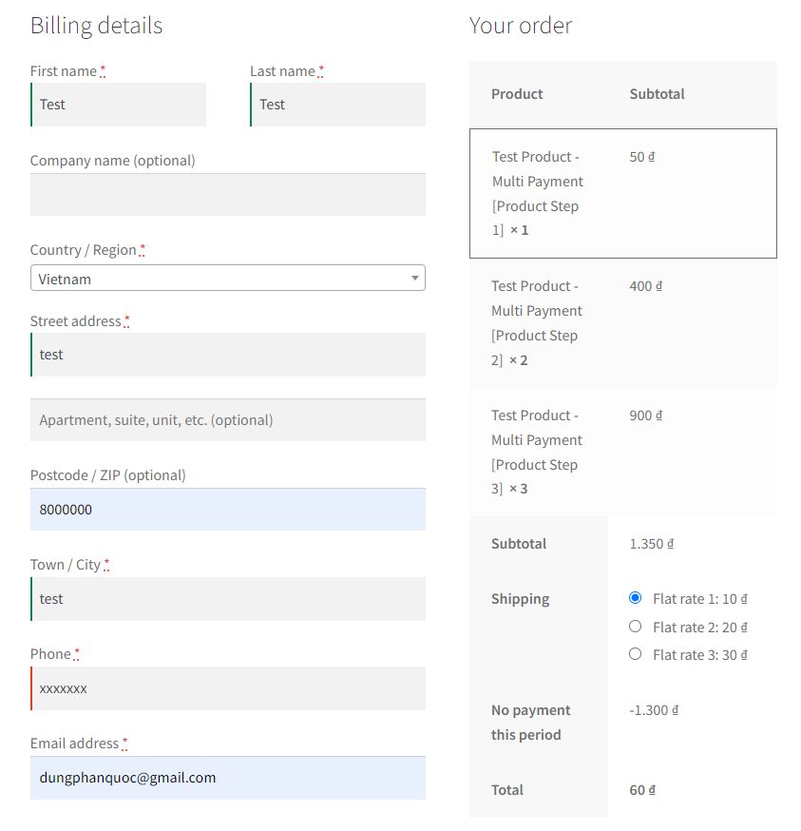Click the Product Step 1 order row
801x831 pixels.
622,194
